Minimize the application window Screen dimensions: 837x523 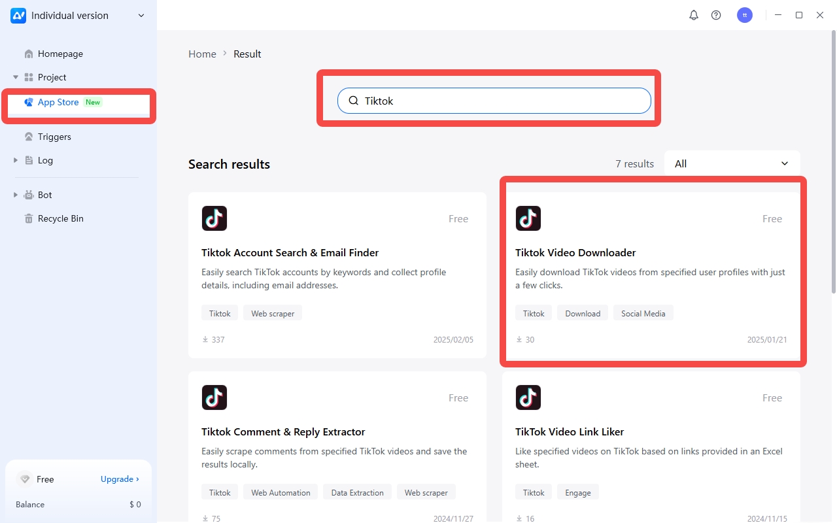point(778,15)
